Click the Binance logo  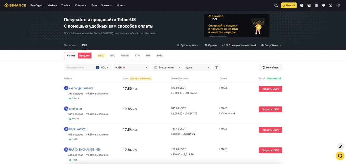point(15,5)
